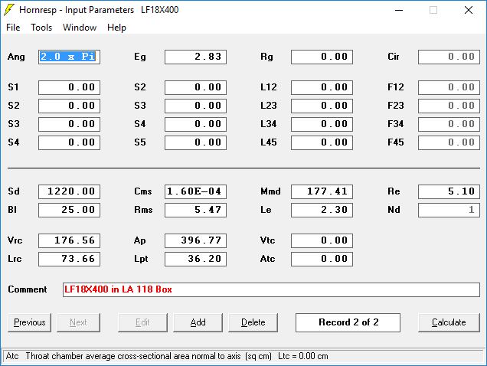Select the Bl field showing 25.00
Viewport: 487px width, 366px height.
(x=69, y=210)
